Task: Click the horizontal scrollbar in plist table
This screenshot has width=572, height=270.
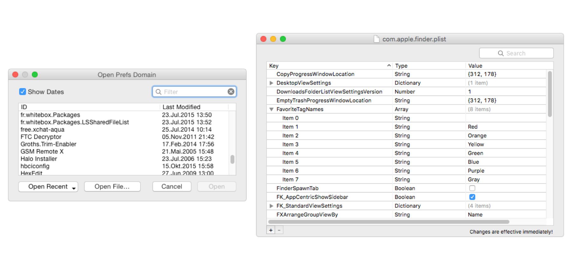Action: [388, 222]
